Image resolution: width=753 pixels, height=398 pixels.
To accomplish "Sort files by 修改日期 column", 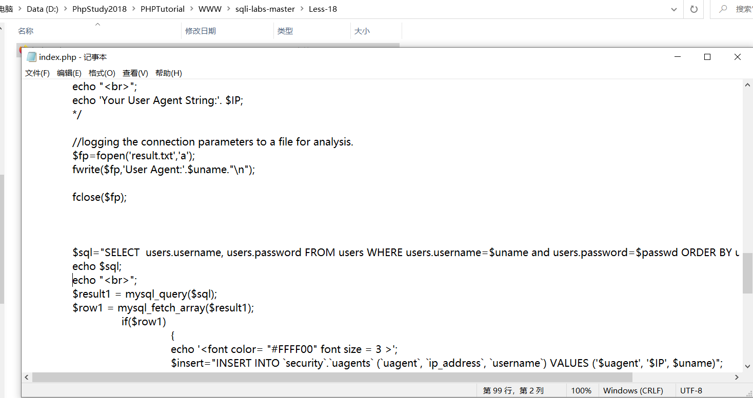I will pyautogui.click(x=201, y=31).
